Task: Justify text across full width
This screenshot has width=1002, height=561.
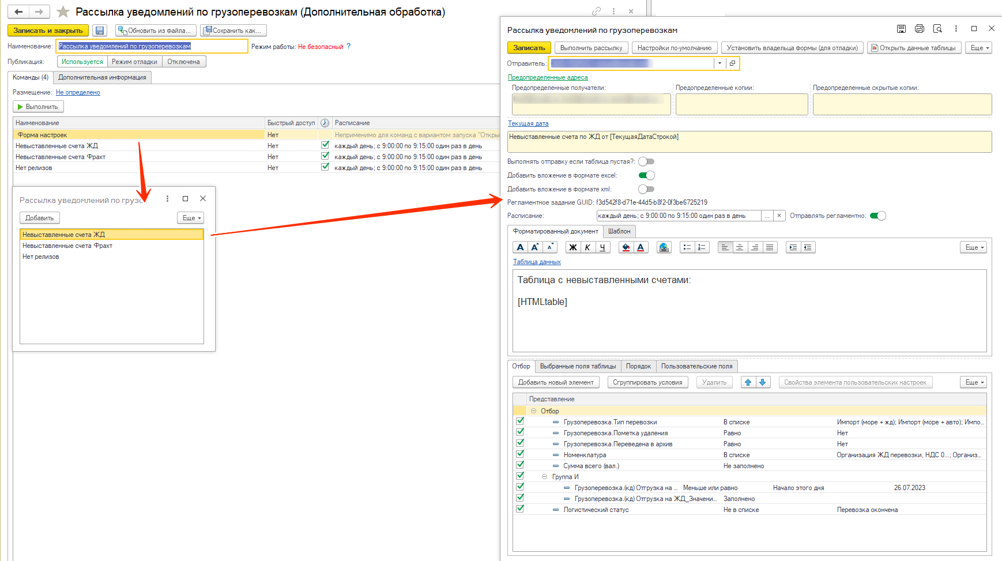Action: 770,247
